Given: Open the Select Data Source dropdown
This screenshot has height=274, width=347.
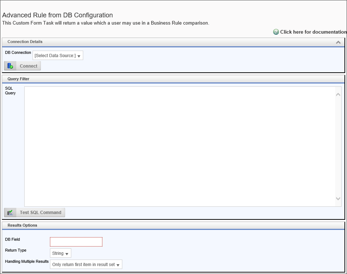Looking at the screenshot, I should point(58,56).
